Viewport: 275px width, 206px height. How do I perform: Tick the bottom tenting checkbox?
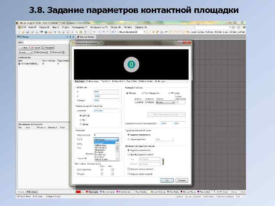(129, 174)
